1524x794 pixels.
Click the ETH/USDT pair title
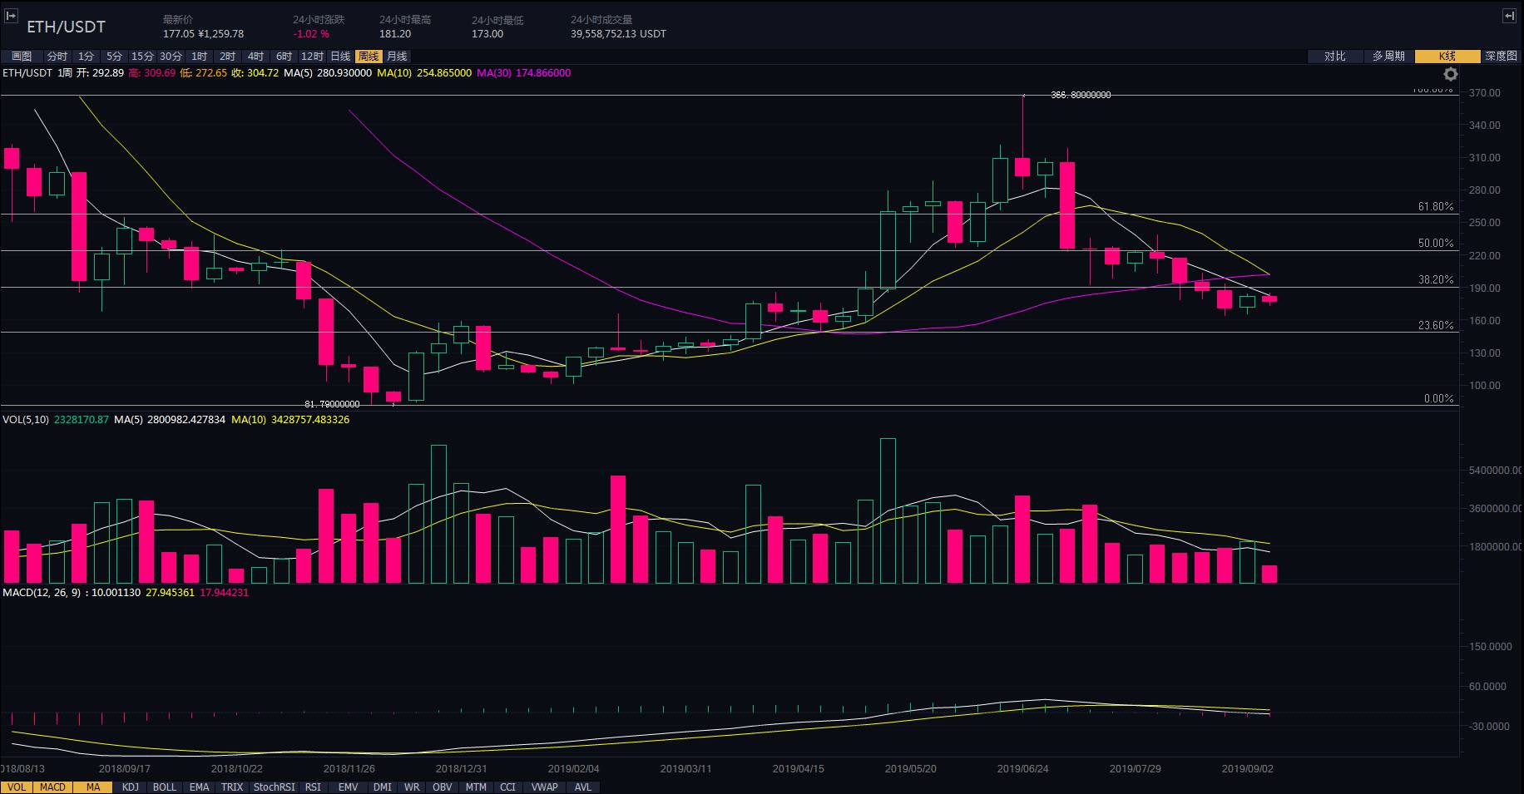(66, 27)
